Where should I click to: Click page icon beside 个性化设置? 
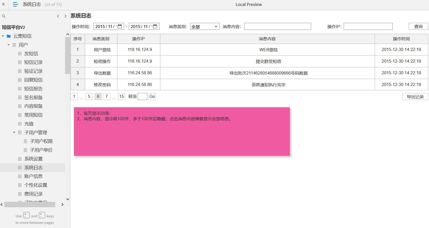pyautogui.click(x=20, y=185)
